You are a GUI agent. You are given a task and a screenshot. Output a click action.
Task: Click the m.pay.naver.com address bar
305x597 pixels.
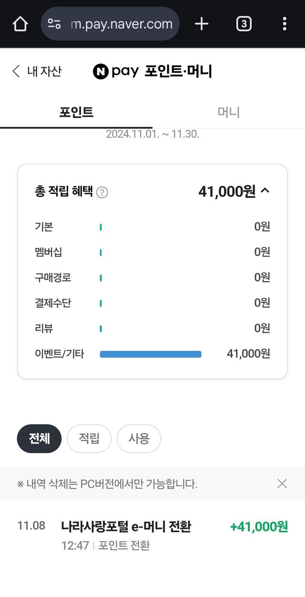click(x=121, y=24)
